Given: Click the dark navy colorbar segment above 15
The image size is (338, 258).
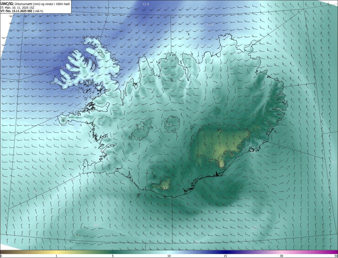Looking at the screenshot, I should pyautogui.click(x=225, y=252).
